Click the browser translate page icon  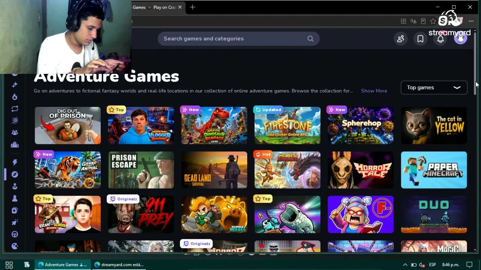[x=413, y=21]
